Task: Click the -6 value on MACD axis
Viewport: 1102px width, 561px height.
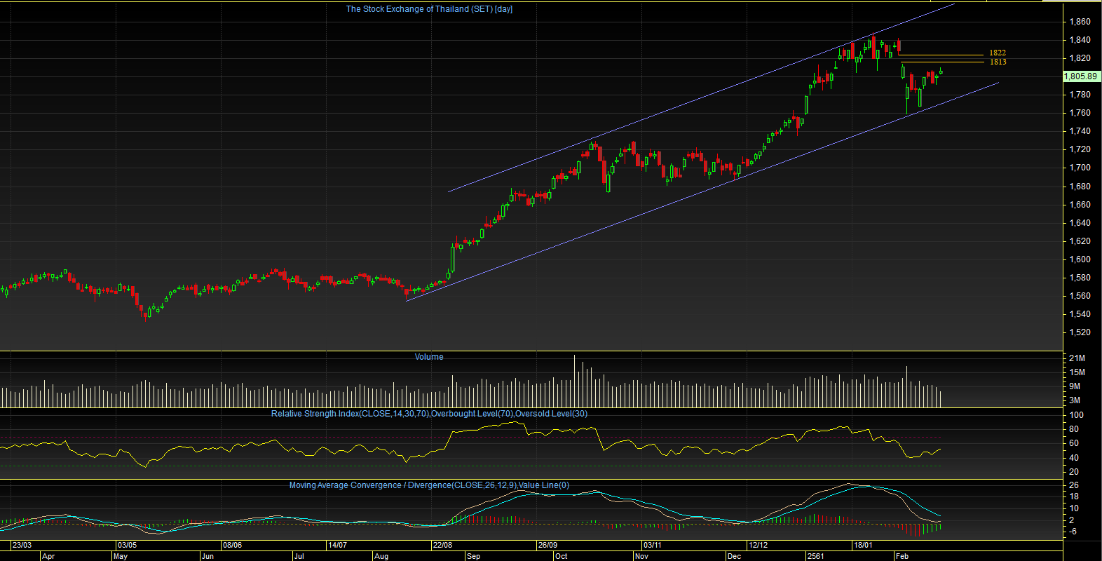Action: (1073, 532)
